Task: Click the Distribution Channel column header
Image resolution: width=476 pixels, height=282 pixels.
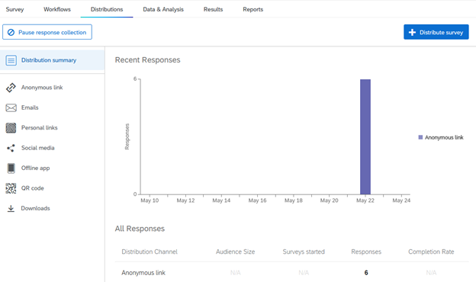Action: tap(150, 252)
